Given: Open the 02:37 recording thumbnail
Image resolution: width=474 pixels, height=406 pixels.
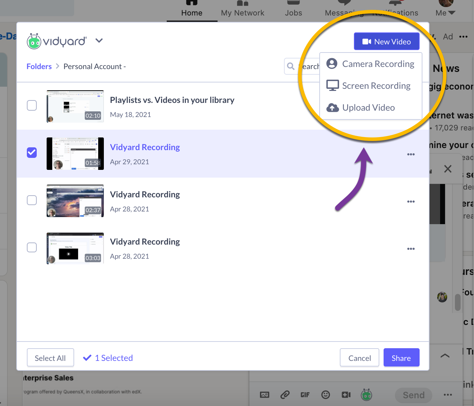Looking at the screenshot, I should pyautogui.click(x=75, y=201).
